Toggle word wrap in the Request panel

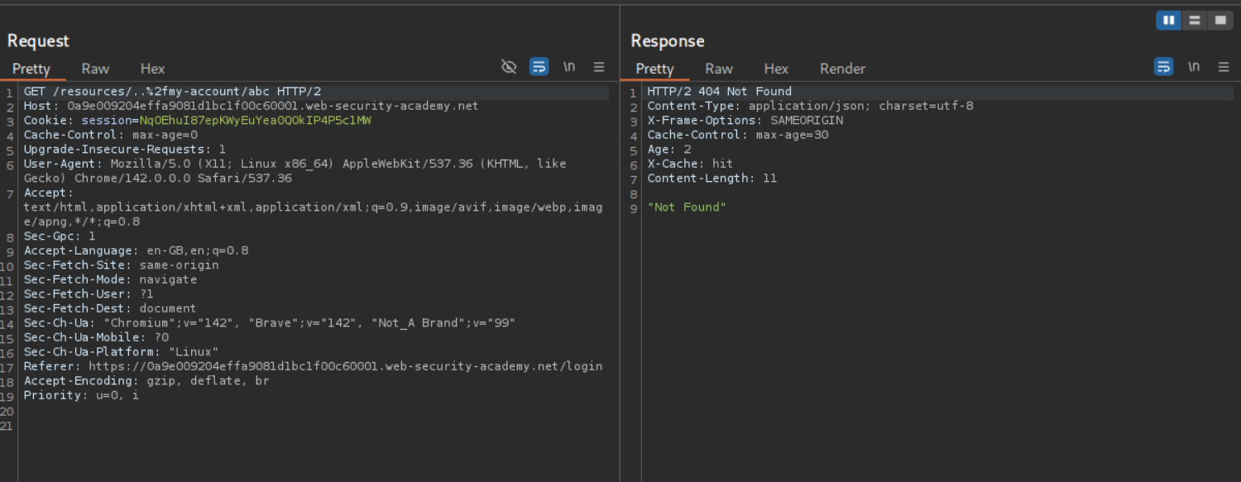tap(539, 67)
